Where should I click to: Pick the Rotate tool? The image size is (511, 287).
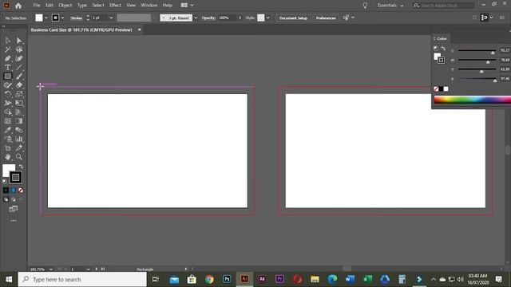[x=8, y=94]
